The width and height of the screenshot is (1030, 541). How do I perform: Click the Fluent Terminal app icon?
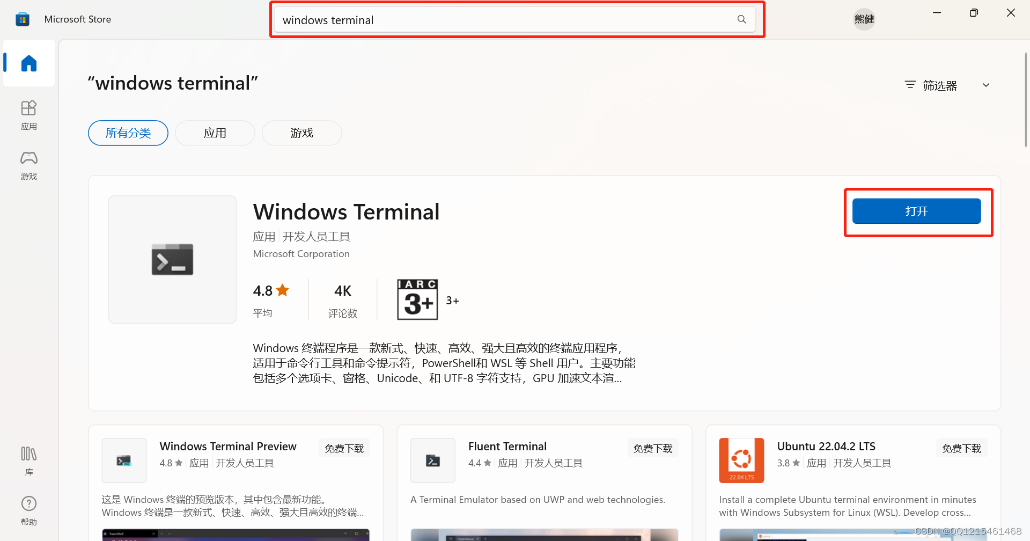coord(433,460)
